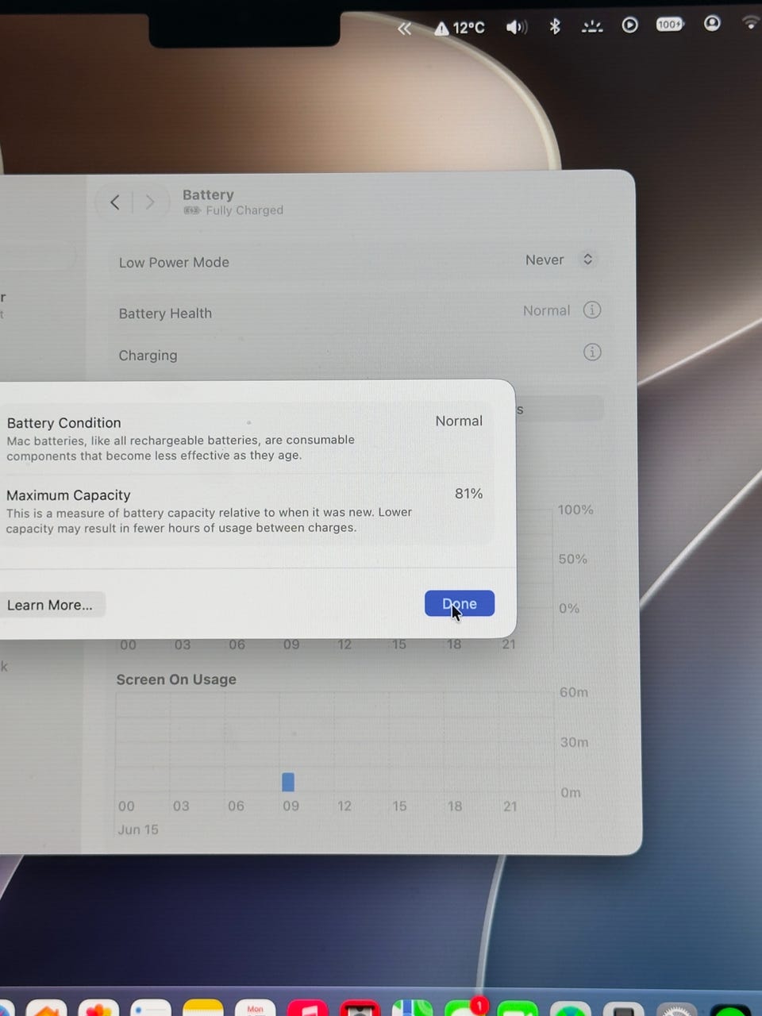Click the 100% battery level axis label

[575, 510]
